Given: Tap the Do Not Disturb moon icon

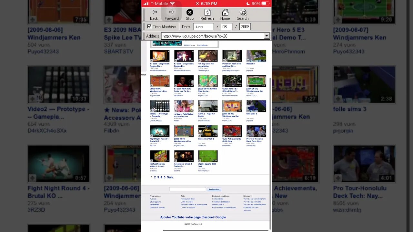Looking at the screenshot, I should 248,4.
